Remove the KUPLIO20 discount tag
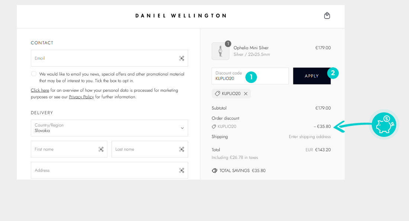Viewport: 409px width, 221px height. (246, 94)
